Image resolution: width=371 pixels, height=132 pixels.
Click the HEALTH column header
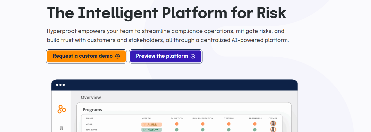point(146,118)
